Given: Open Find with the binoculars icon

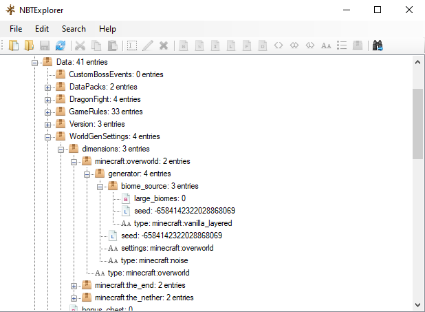Looking at the screenshot, I should coord(378,45).
